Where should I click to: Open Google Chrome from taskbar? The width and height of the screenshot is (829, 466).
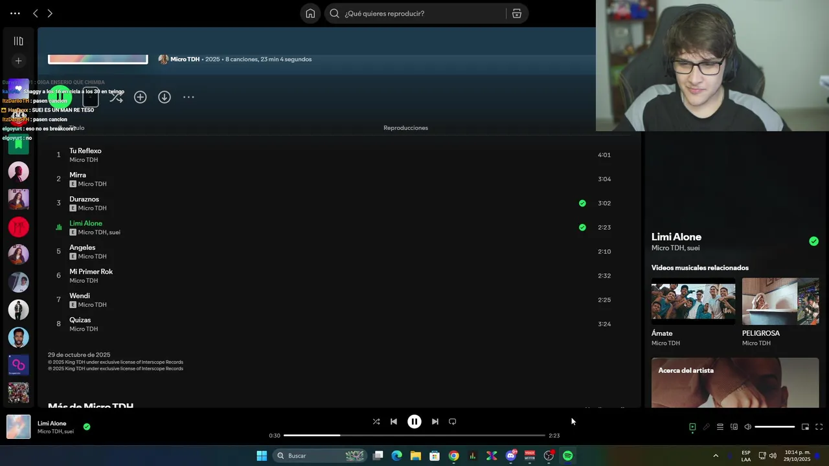(454, 456)
